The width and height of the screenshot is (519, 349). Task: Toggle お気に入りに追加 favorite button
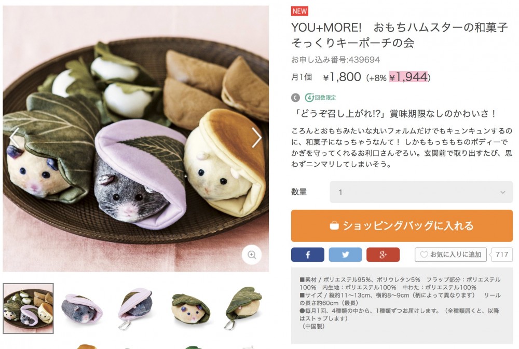click(450, 254)
